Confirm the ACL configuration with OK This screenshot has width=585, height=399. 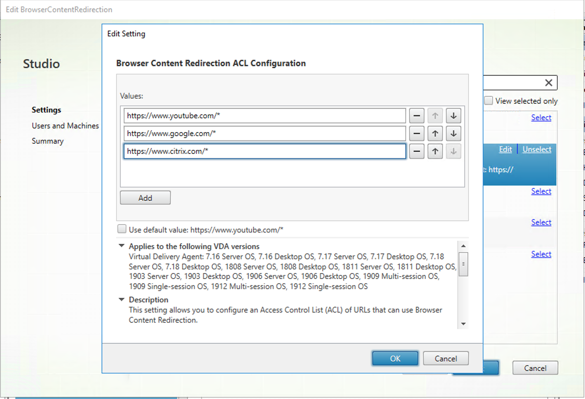point(395,358)
